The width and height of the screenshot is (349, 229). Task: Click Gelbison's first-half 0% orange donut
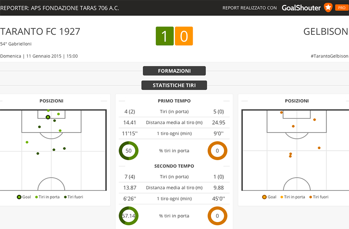click(x=217, y=150)
